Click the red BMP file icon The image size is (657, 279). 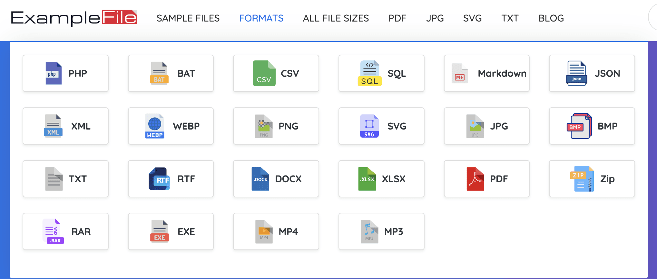coord(580,126)
